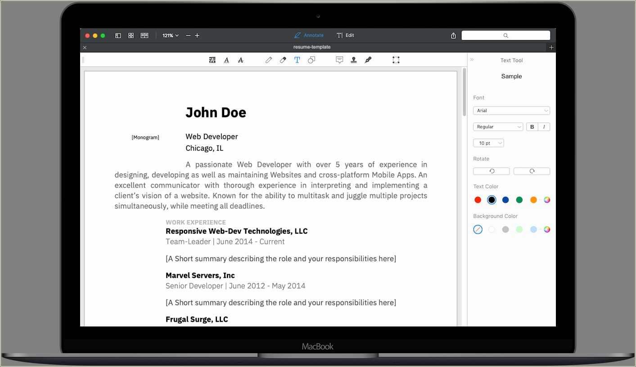Select the underline text annotation tool
The height and width of the screenshot is (367, 636).
(226, 60)
